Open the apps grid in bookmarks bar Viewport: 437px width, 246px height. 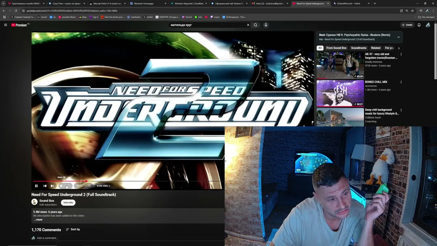[4, 17]
